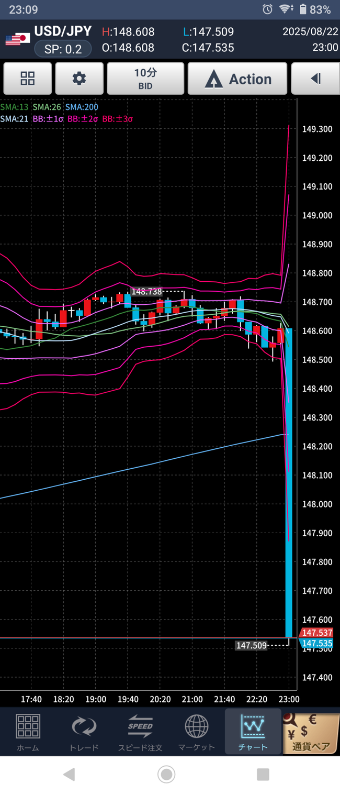Tap BB:±2σ indicator label
This screenshot has width=340, height=795.
pyautogui.click(x=83, y=119)
